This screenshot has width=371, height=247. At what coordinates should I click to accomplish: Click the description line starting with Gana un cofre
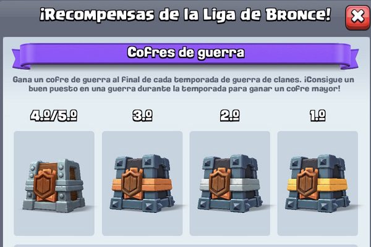184,80
